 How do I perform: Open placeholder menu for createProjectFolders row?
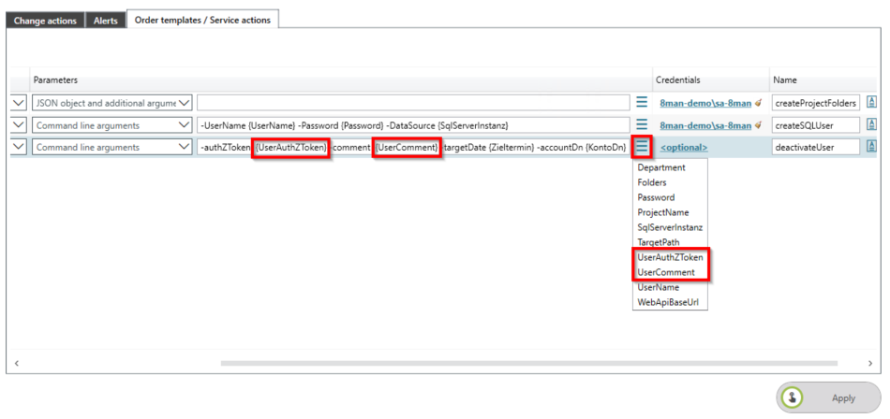[x=642, y=103]
